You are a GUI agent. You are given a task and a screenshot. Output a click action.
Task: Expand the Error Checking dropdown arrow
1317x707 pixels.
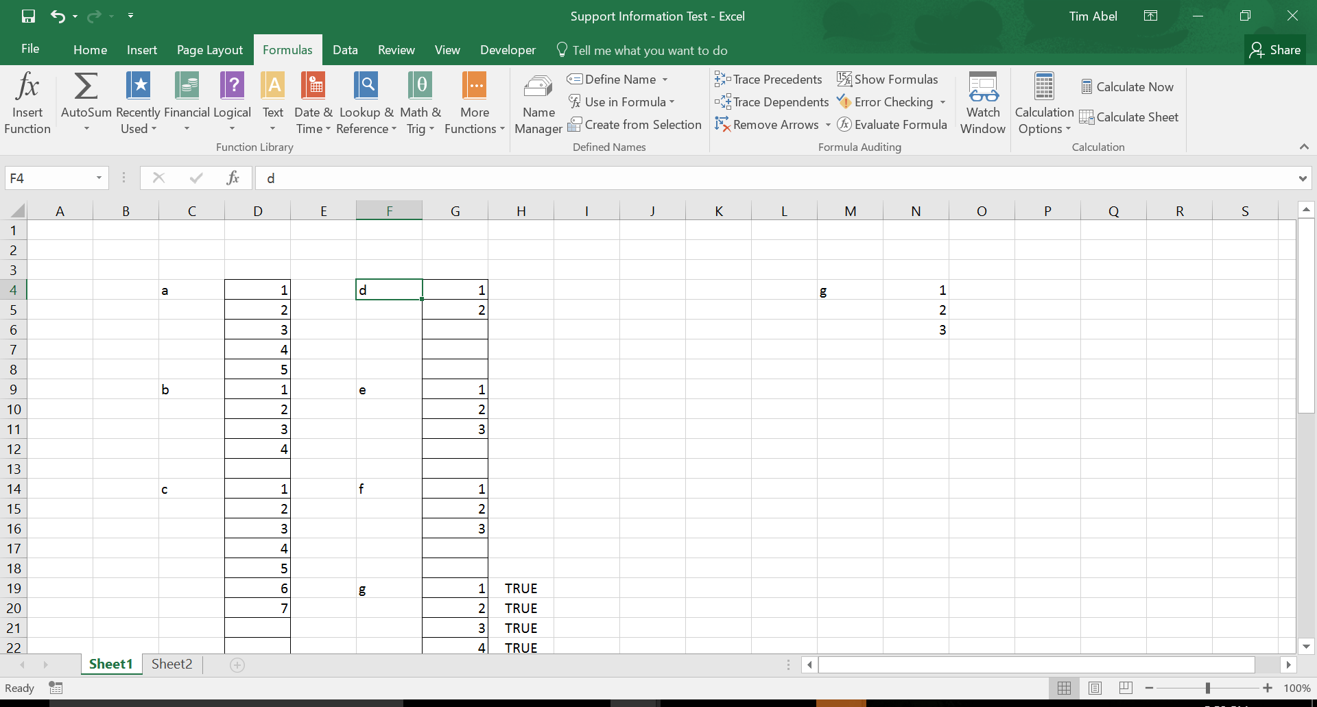(942, 102)
